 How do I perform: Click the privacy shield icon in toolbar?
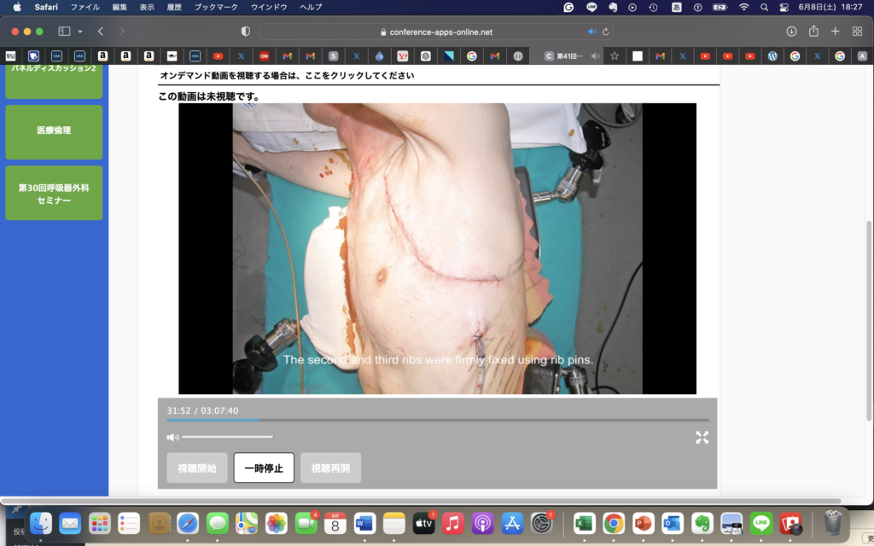coord(246,32)
